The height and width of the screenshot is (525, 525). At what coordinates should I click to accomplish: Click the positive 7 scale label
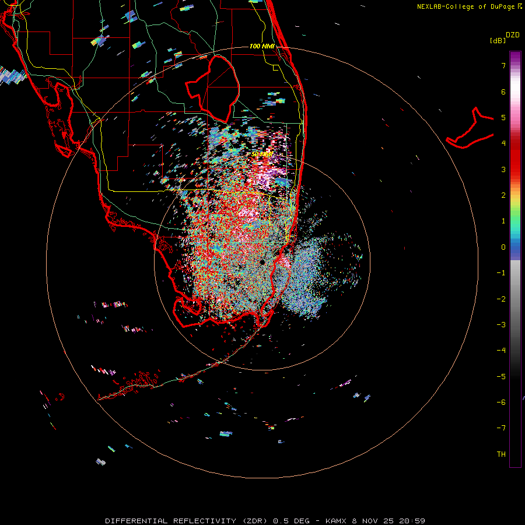point(503,65)
